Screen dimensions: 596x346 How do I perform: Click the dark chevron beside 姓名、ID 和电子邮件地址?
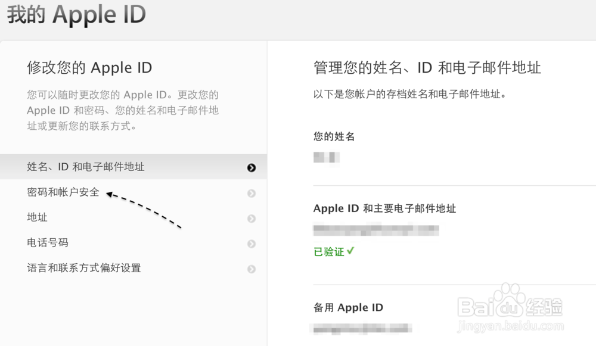(251, 167)
